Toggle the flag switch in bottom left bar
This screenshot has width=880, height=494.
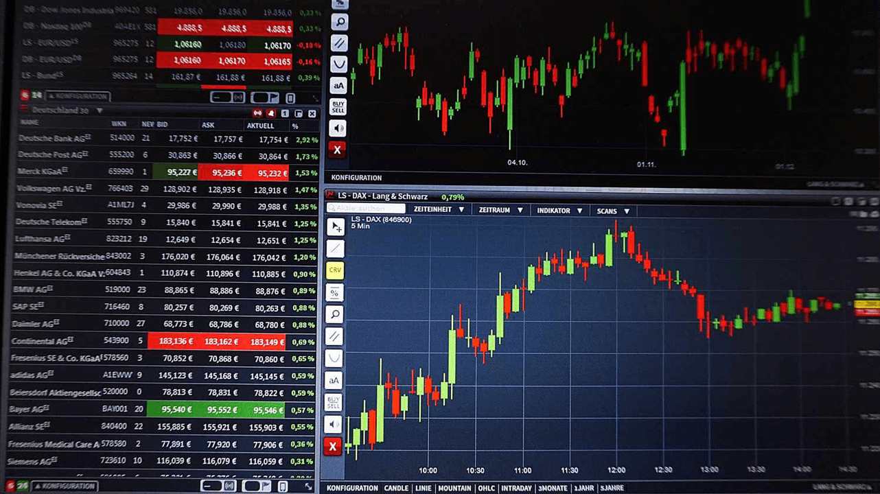point(257,486)
